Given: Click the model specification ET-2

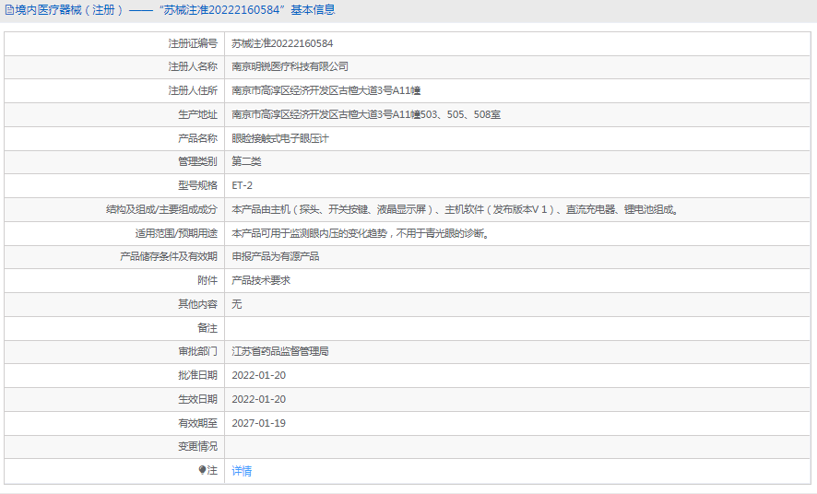Looking at the screenshot, I should [243, 185].
